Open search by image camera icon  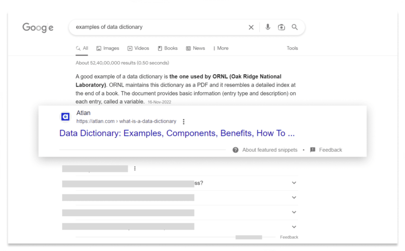coord(281,27)
